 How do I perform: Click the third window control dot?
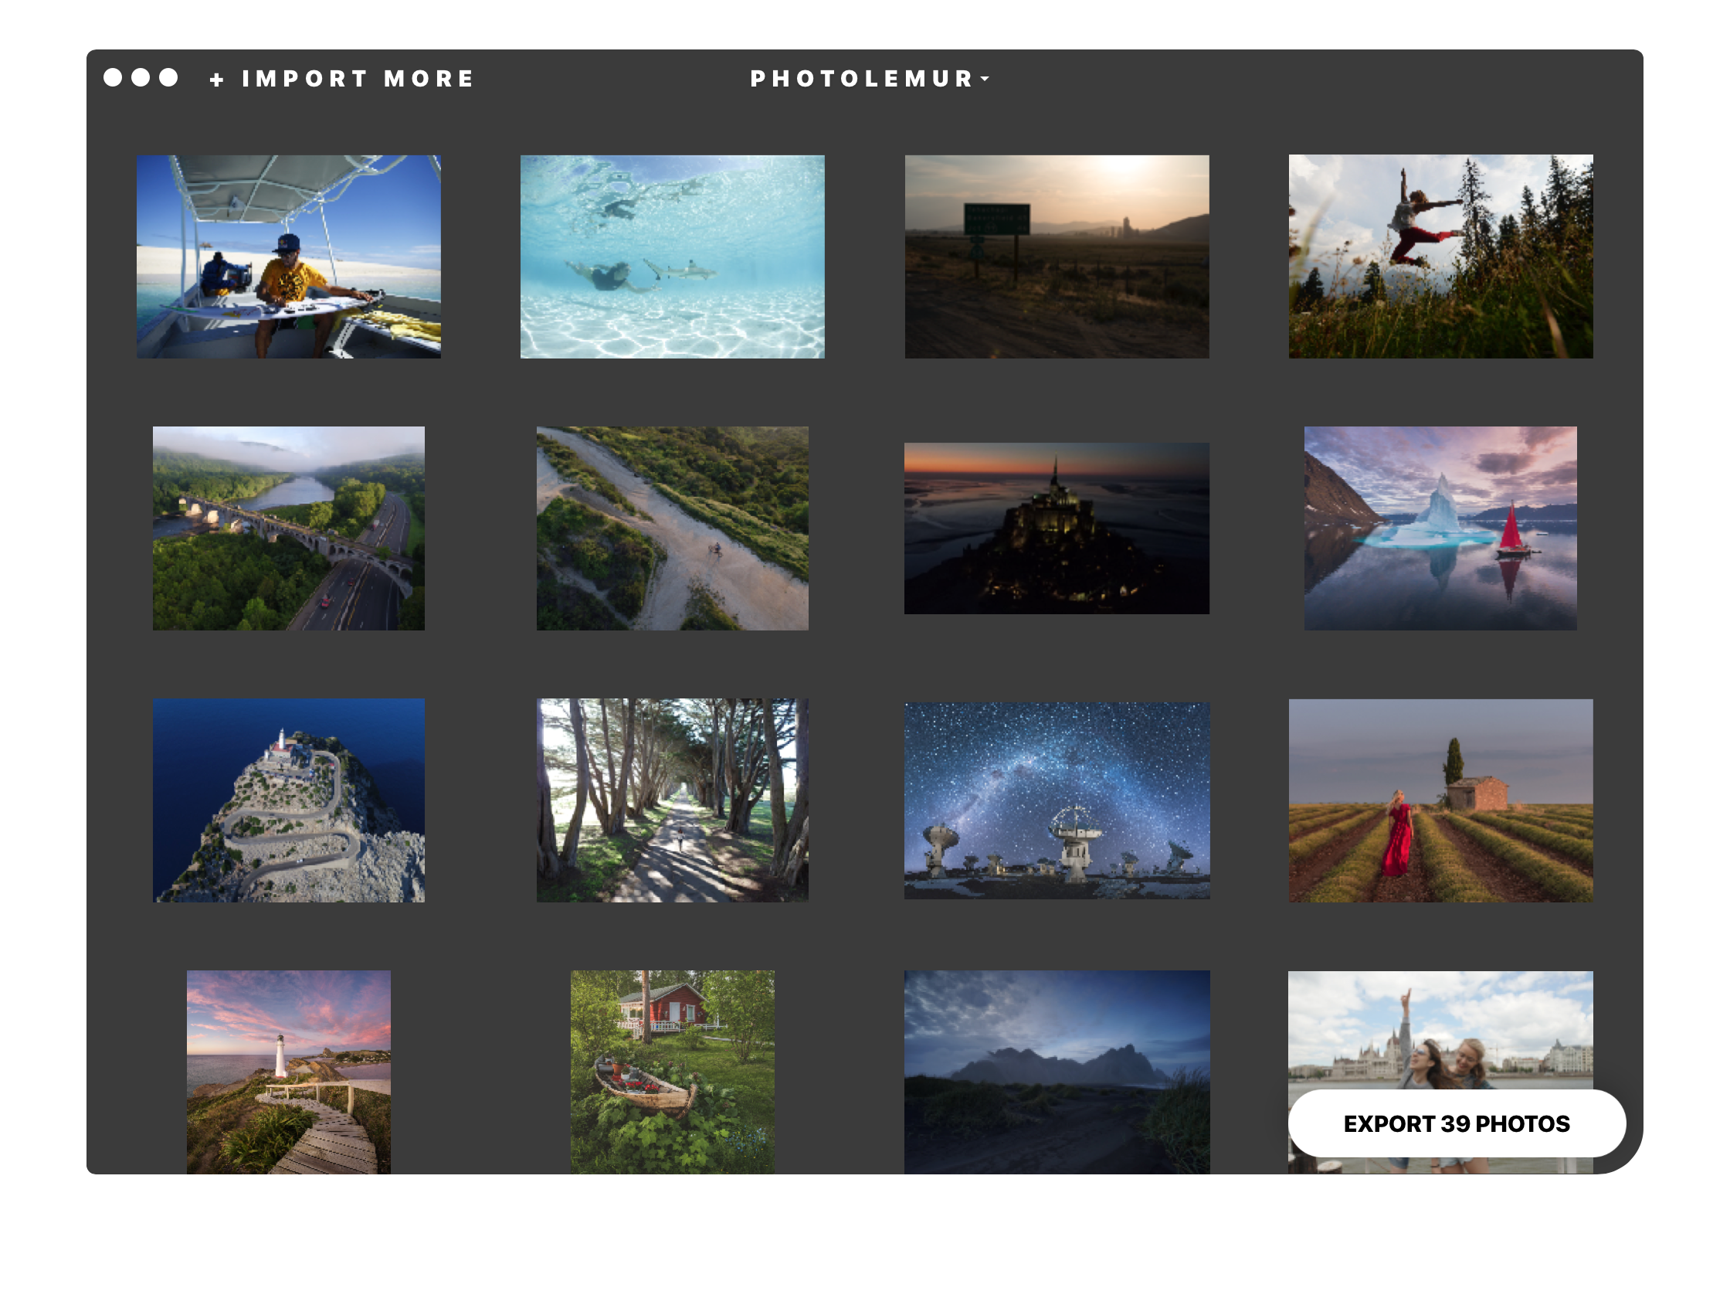point(168,77)
